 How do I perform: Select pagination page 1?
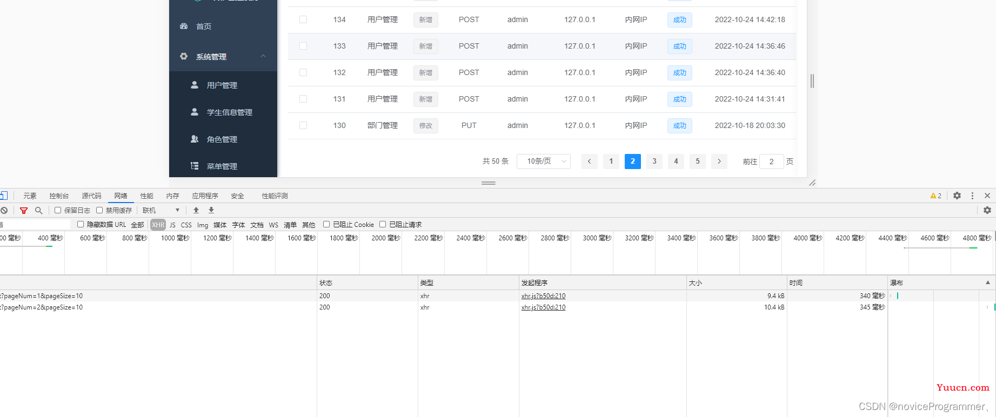tap(611, 161)
